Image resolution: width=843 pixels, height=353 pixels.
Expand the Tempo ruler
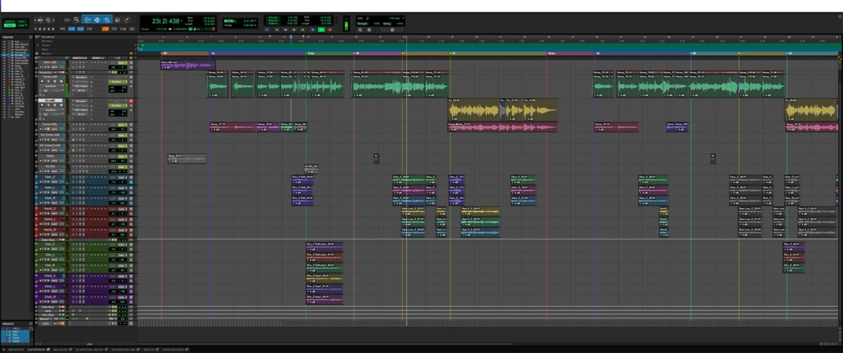click(37, 46)
